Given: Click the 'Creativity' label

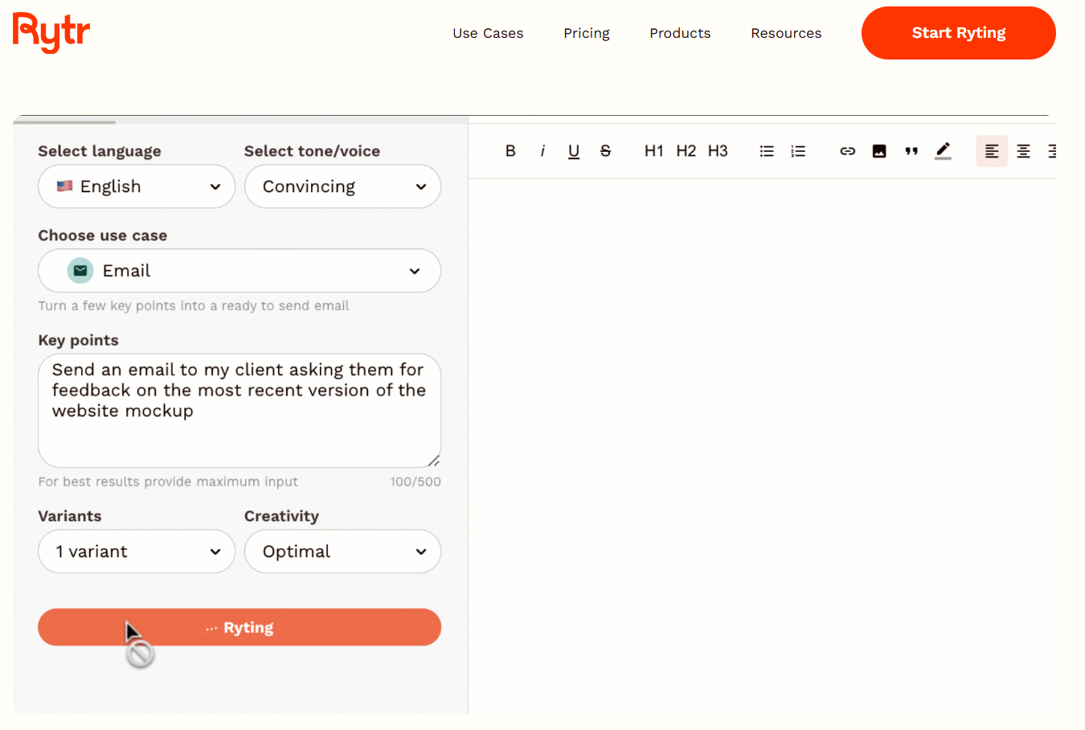Looking at the screenshot, I should pyautogui.click(x=281, y=516).
